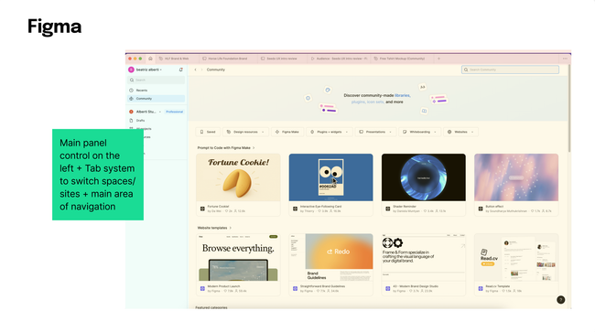This screenshot has height=332, width=595.
Task: Open the tab bar overflow ellipsis menu
Action: coord(565,59)
